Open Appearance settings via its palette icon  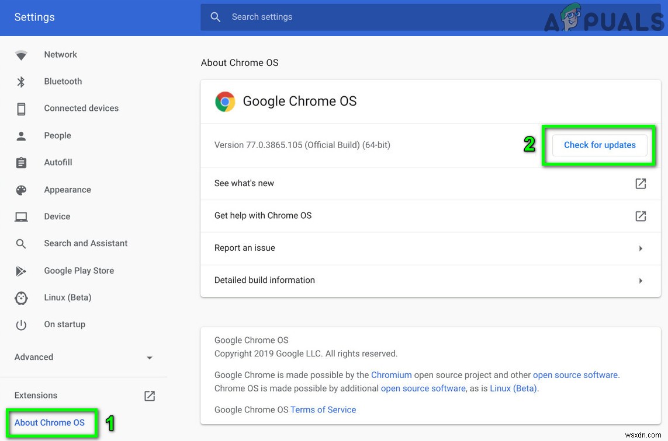click(x=21, y=189)
